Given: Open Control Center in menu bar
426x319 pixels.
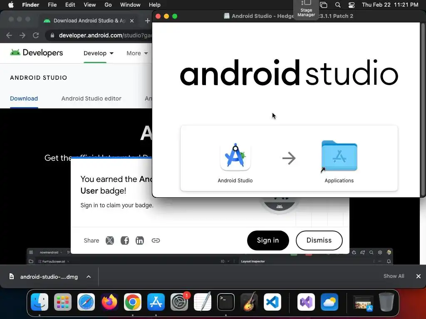Looking at the screenshot, I should pyautogui.click(x=351, y=5).
